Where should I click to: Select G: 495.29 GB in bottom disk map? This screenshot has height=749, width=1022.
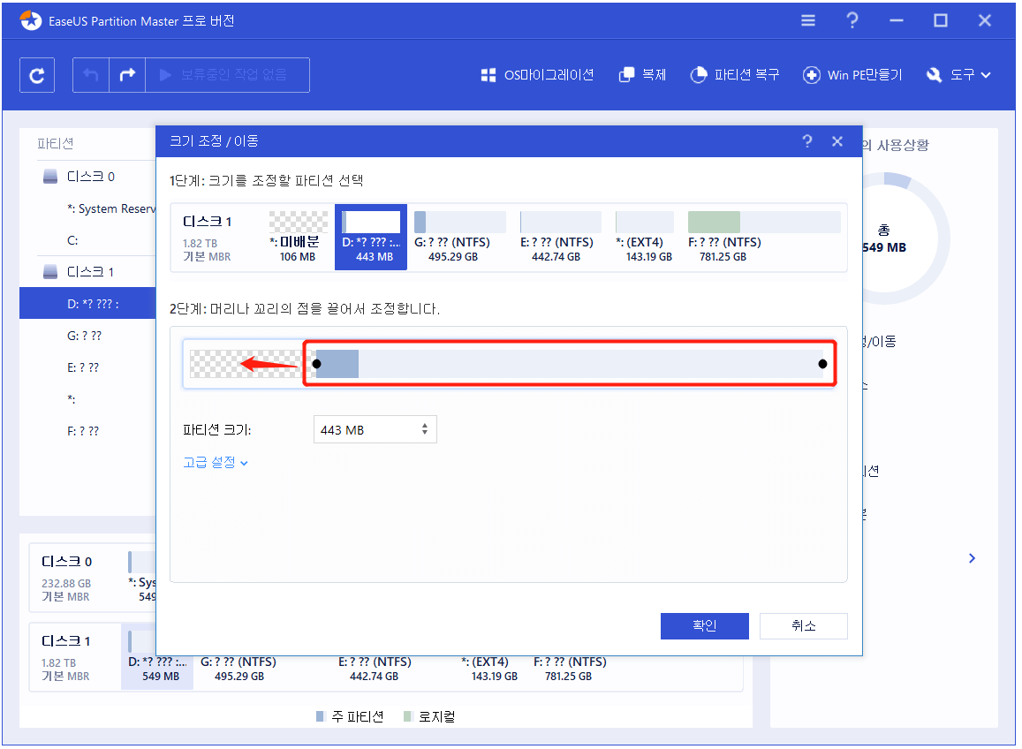click(238, 669)
